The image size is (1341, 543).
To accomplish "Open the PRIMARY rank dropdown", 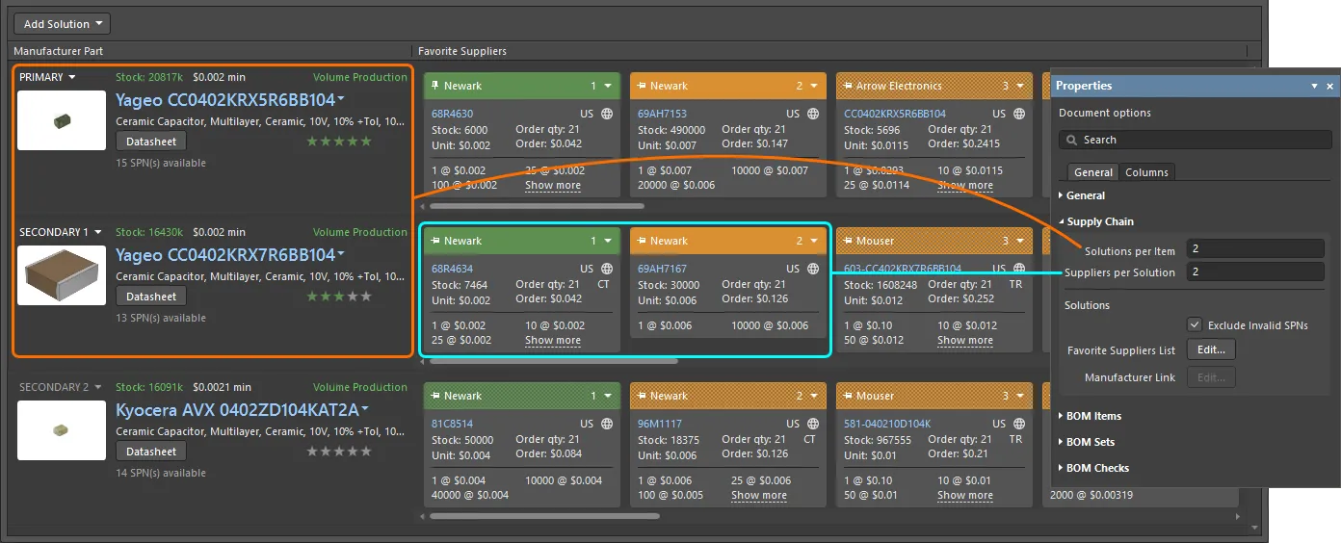I will 72,77.
